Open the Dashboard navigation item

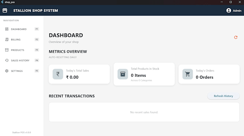coord(22,29)
